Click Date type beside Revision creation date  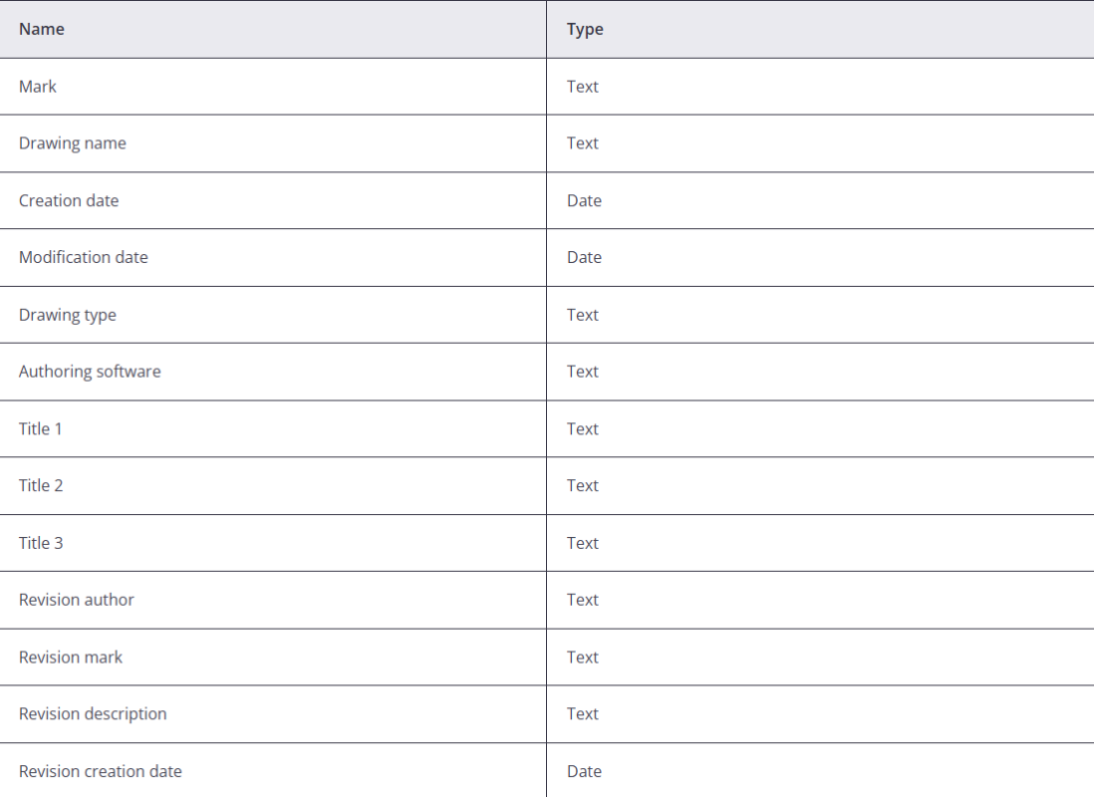(x=584, y=771)
